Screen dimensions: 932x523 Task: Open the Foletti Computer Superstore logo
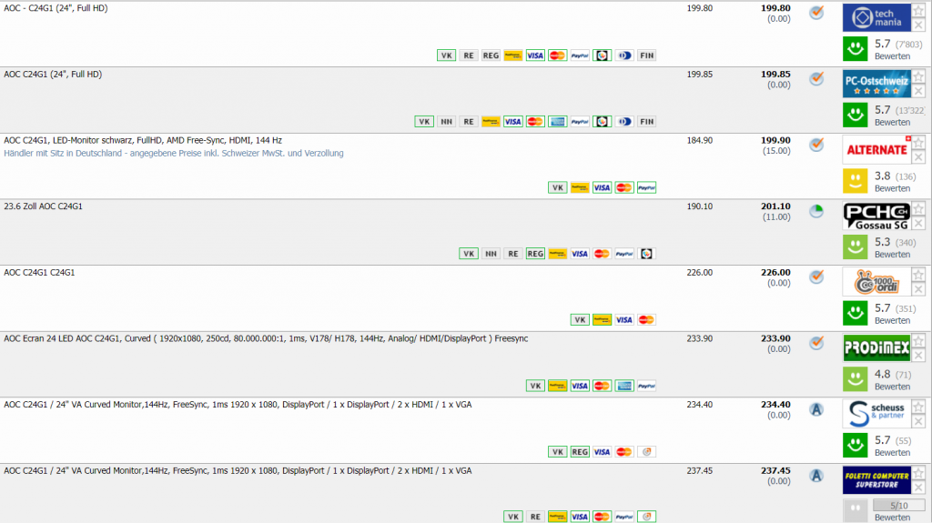coord(876,479)
